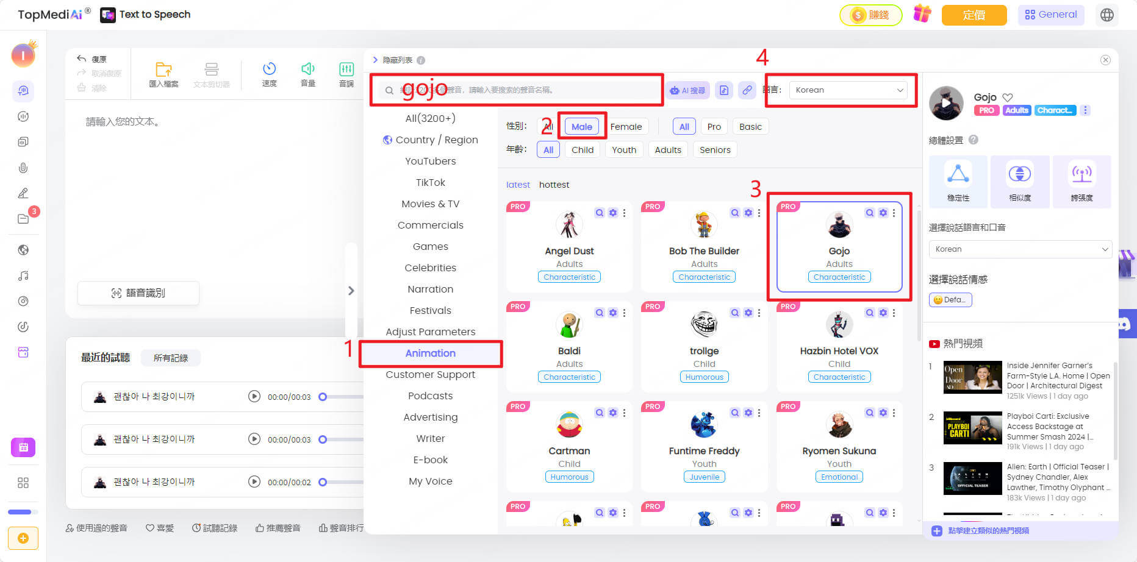The width and height of the screenshot is (1137, 562).
Task: Select the All age filter
Action: (548, 150)
